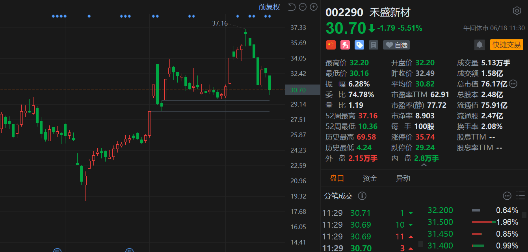
Task: Click the 历史最低 4.24 value
Action: point(364,147)
